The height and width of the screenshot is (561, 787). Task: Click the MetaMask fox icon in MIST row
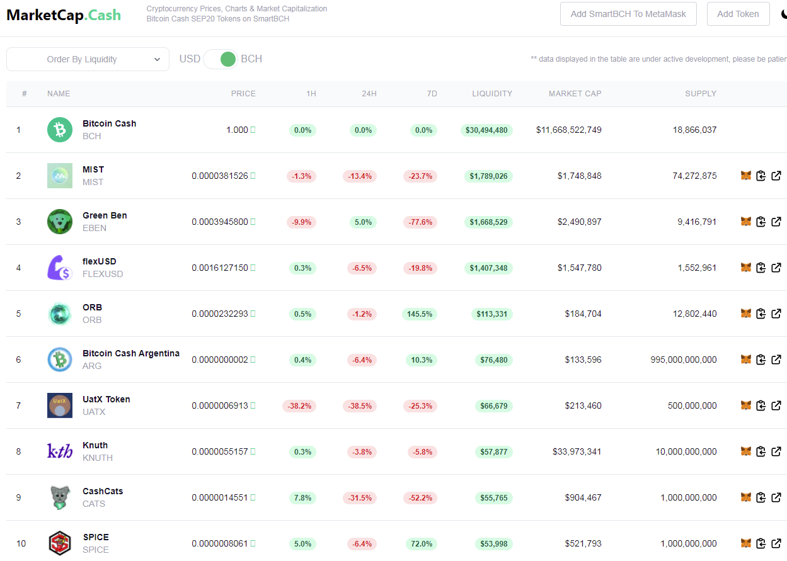pyautogui.click(x=746, y=176)
